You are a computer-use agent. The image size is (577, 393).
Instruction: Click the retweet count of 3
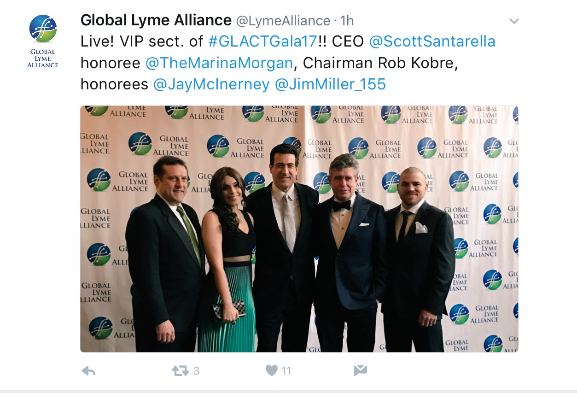click(x=196, y=371)
